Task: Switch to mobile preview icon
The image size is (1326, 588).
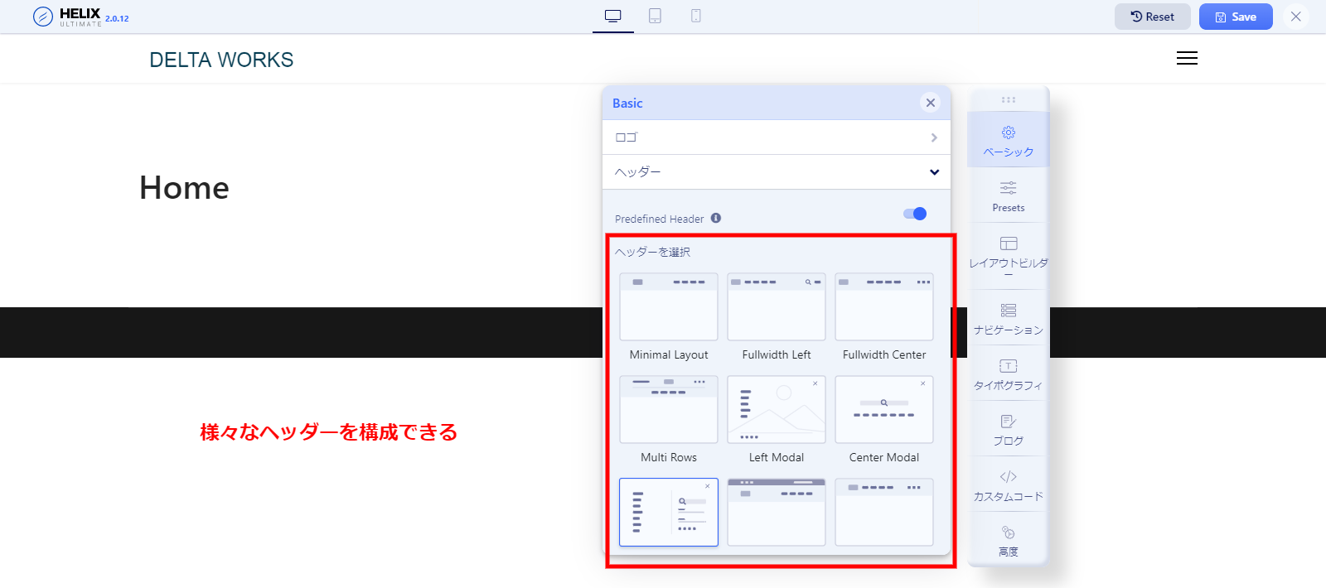Action: coord(696,16)
